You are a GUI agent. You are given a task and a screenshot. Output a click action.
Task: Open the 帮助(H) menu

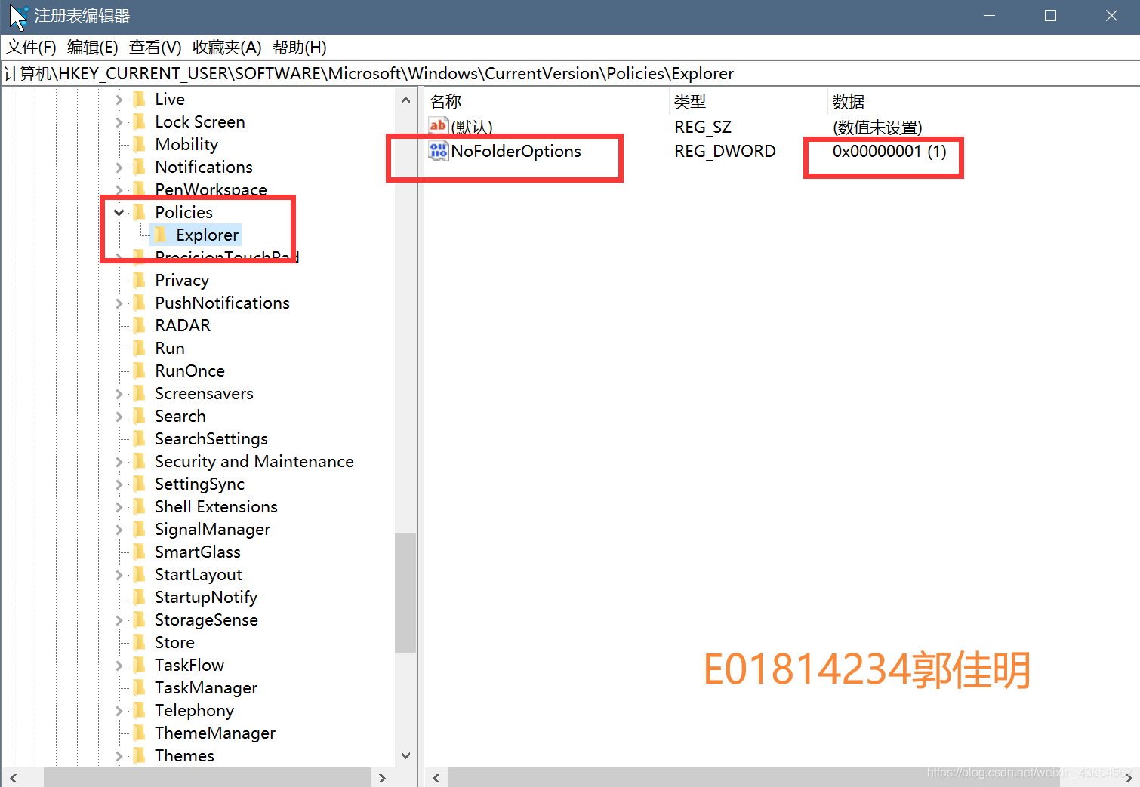pyautogui.click(x=300, y=48)
